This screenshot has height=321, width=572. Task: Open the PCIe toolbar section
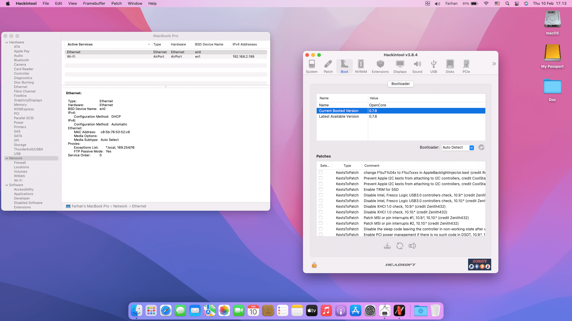tap(466, 66)
